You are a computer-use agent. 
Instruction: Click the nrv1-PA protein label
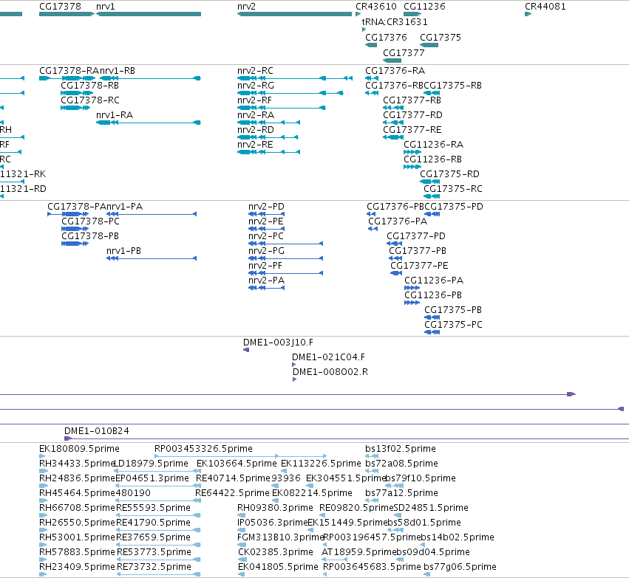click(124, 206)
